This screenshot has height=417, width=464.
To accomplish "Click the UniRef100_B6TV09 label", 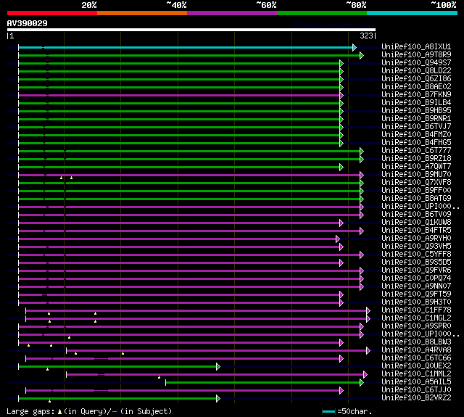I will 416,215.
